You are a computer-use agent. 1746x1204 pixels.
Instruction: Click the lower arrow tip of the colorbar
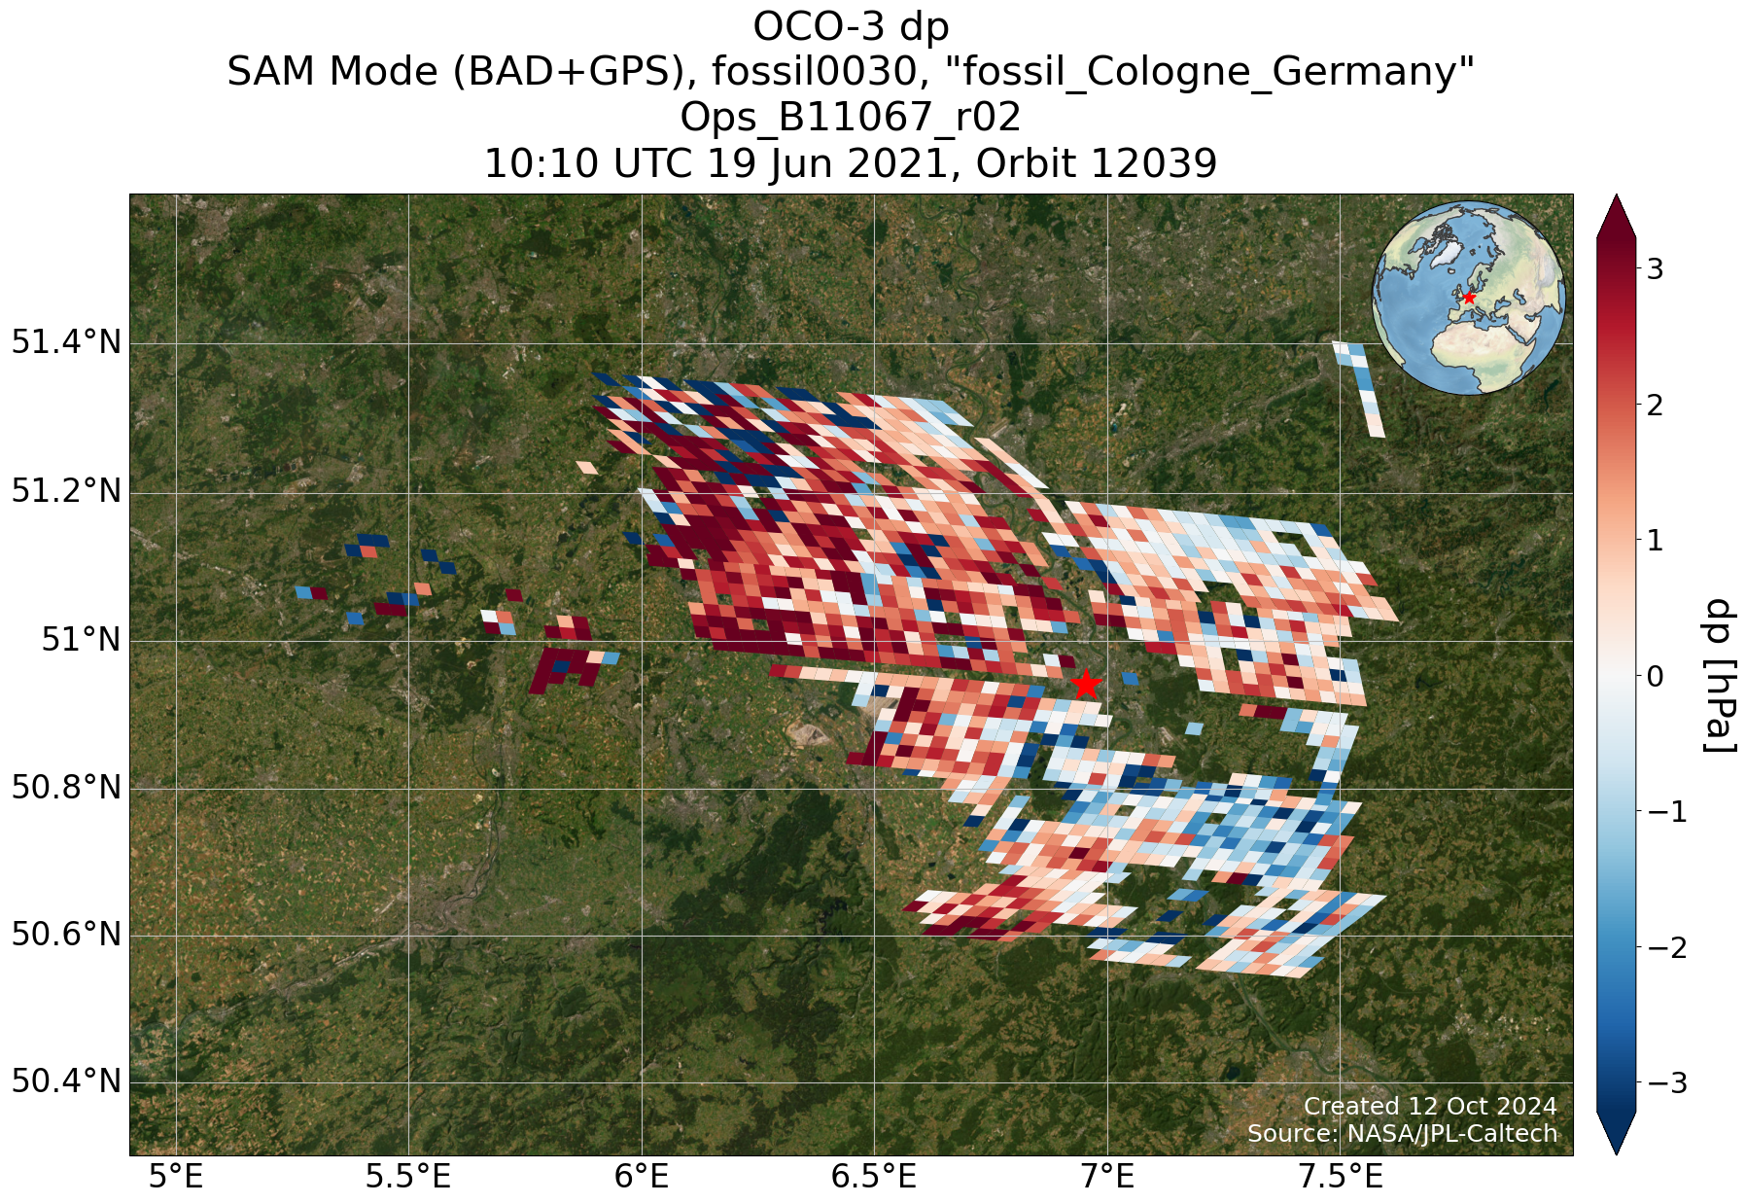pos(1616,1133)
